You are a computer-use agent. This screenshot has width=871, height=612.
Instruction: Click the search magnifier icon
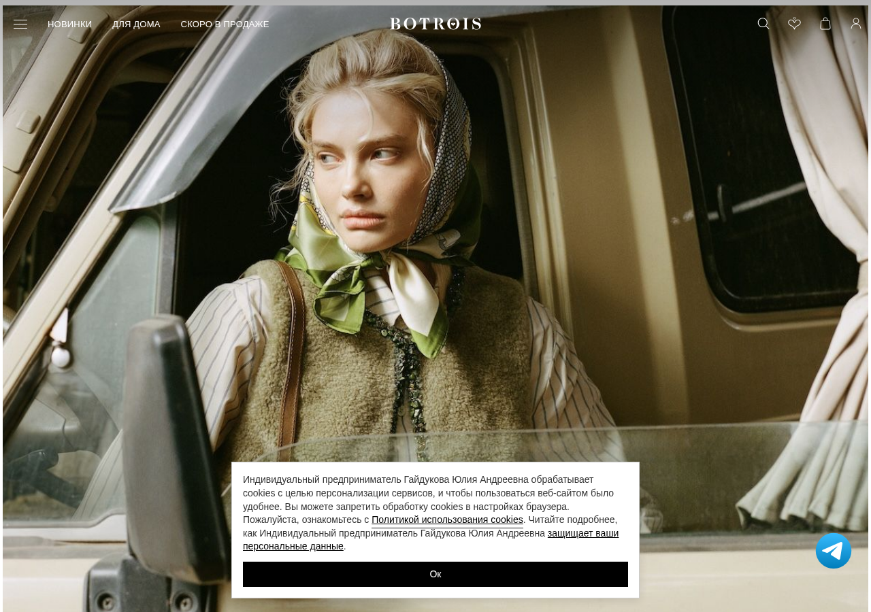pos(763,24)
